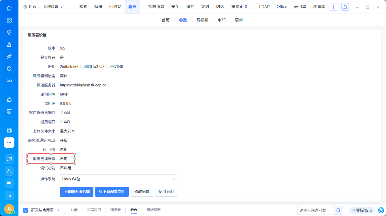Select the LDAP menu item
The width and height of the screenshot is (386, 216).
point(264,7)
